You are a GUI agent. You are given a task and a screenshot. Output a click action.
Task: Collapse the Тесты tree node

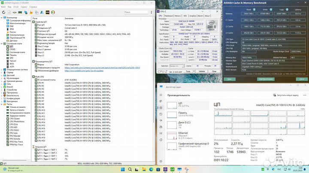click(x=2, y=104)
